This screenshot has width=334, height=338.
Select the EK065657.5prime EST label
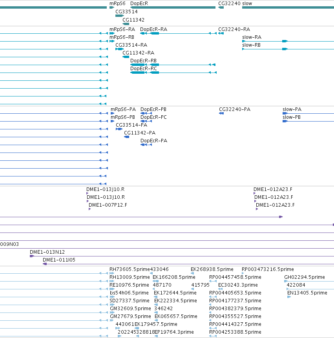pos(176,316)
